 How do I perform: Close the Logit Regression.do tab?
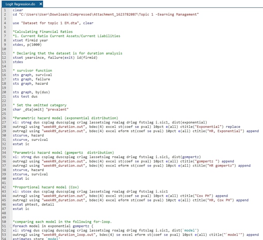(41, 4)
